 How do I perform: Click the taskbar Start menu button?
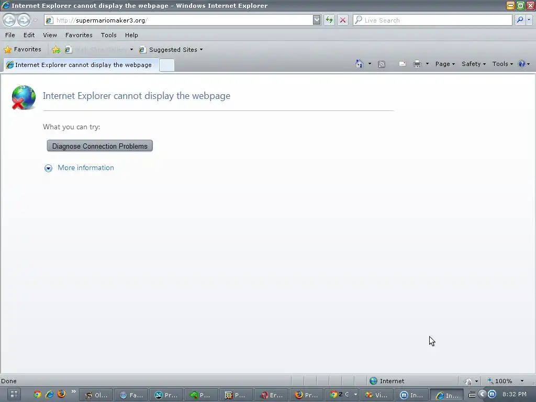13,394
